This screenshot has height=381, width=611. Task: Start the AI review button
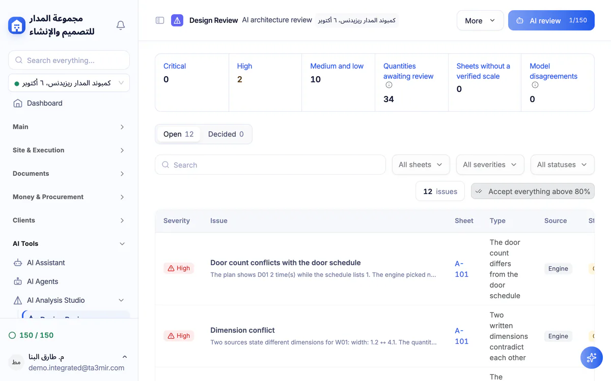point(551,20)
